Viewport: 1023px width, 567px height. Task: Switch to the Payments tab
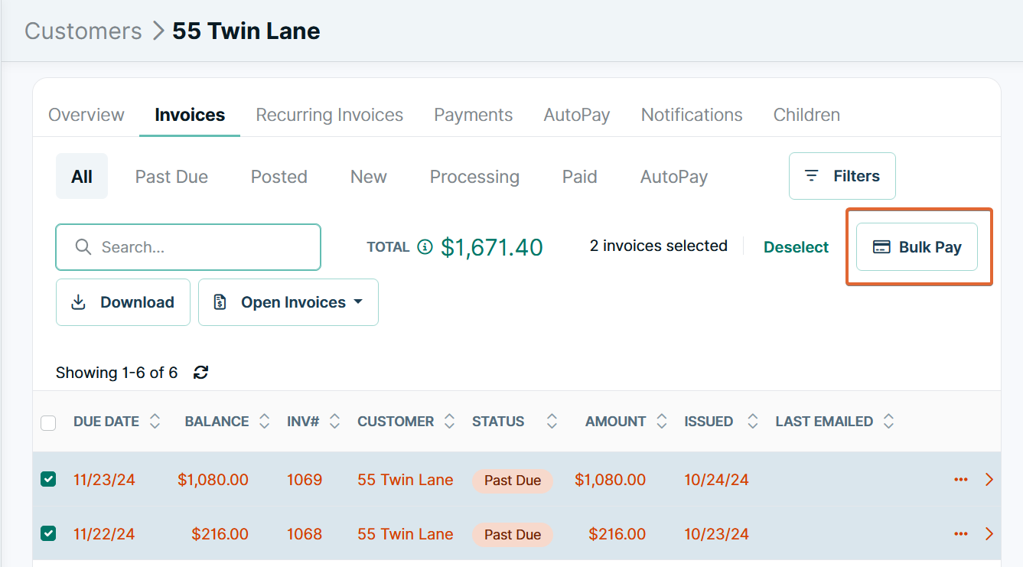click(473, 114)
